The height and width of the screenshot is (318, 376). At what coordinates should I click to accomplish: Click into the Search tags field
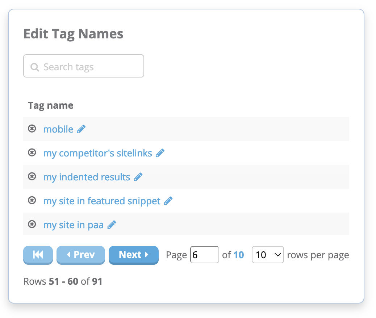point(84,66)
